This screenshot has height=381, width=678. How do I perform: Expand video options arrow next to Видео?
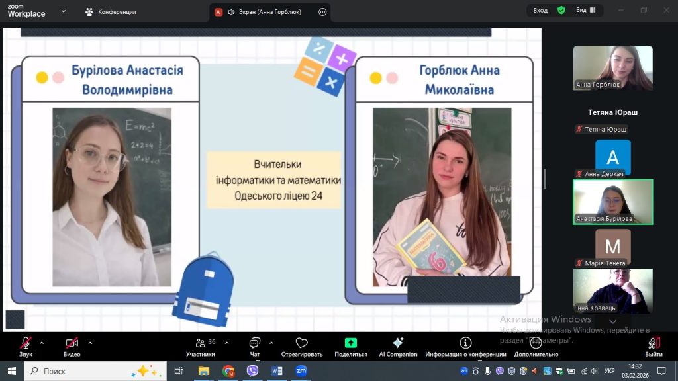(x=90, y=343)
